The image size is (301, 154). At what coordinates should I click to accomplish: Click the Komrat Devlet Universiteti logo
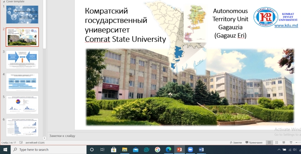[265, 17]
